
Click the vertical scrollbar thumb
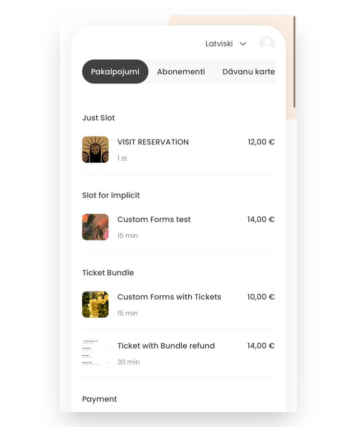pos(294,61)
